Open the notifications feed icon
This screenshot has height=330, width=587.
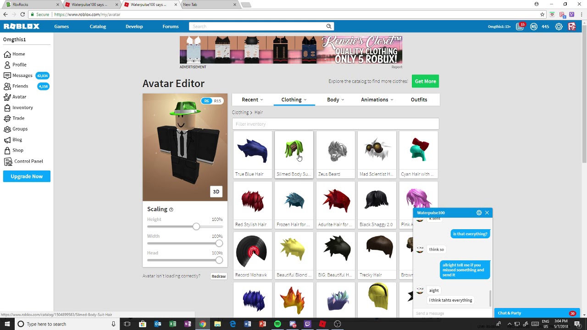tap(520, 27)
